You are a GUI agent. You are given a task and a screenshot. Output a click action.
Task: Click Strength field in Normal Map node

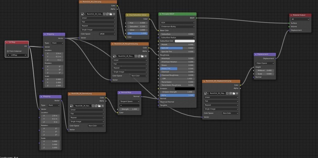tap(130, 109)
